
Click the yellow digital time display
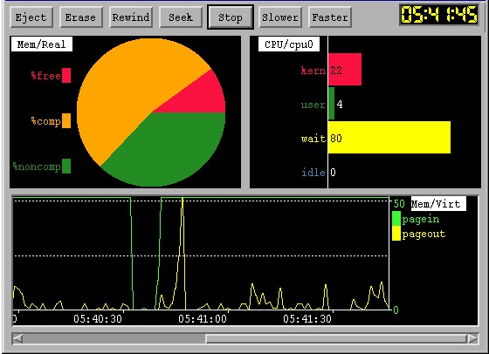tap(439, 15)
